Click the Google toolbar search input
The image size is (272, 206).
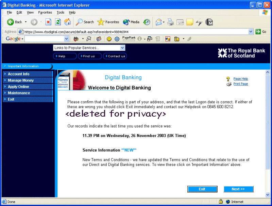45,39
